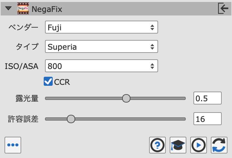Click the 露光量 slider track's right end
Screen dimensions: 232x158
click(x=184, y=98)
